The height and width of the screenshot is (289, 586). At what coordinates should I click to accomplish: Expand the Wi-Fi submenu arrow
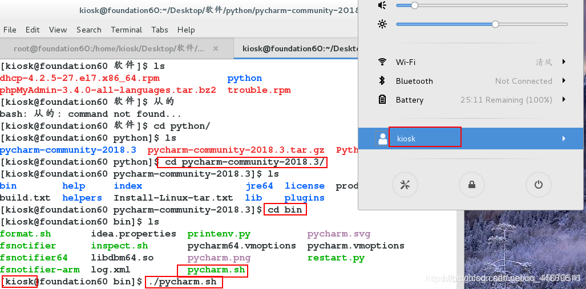[564, 62]
